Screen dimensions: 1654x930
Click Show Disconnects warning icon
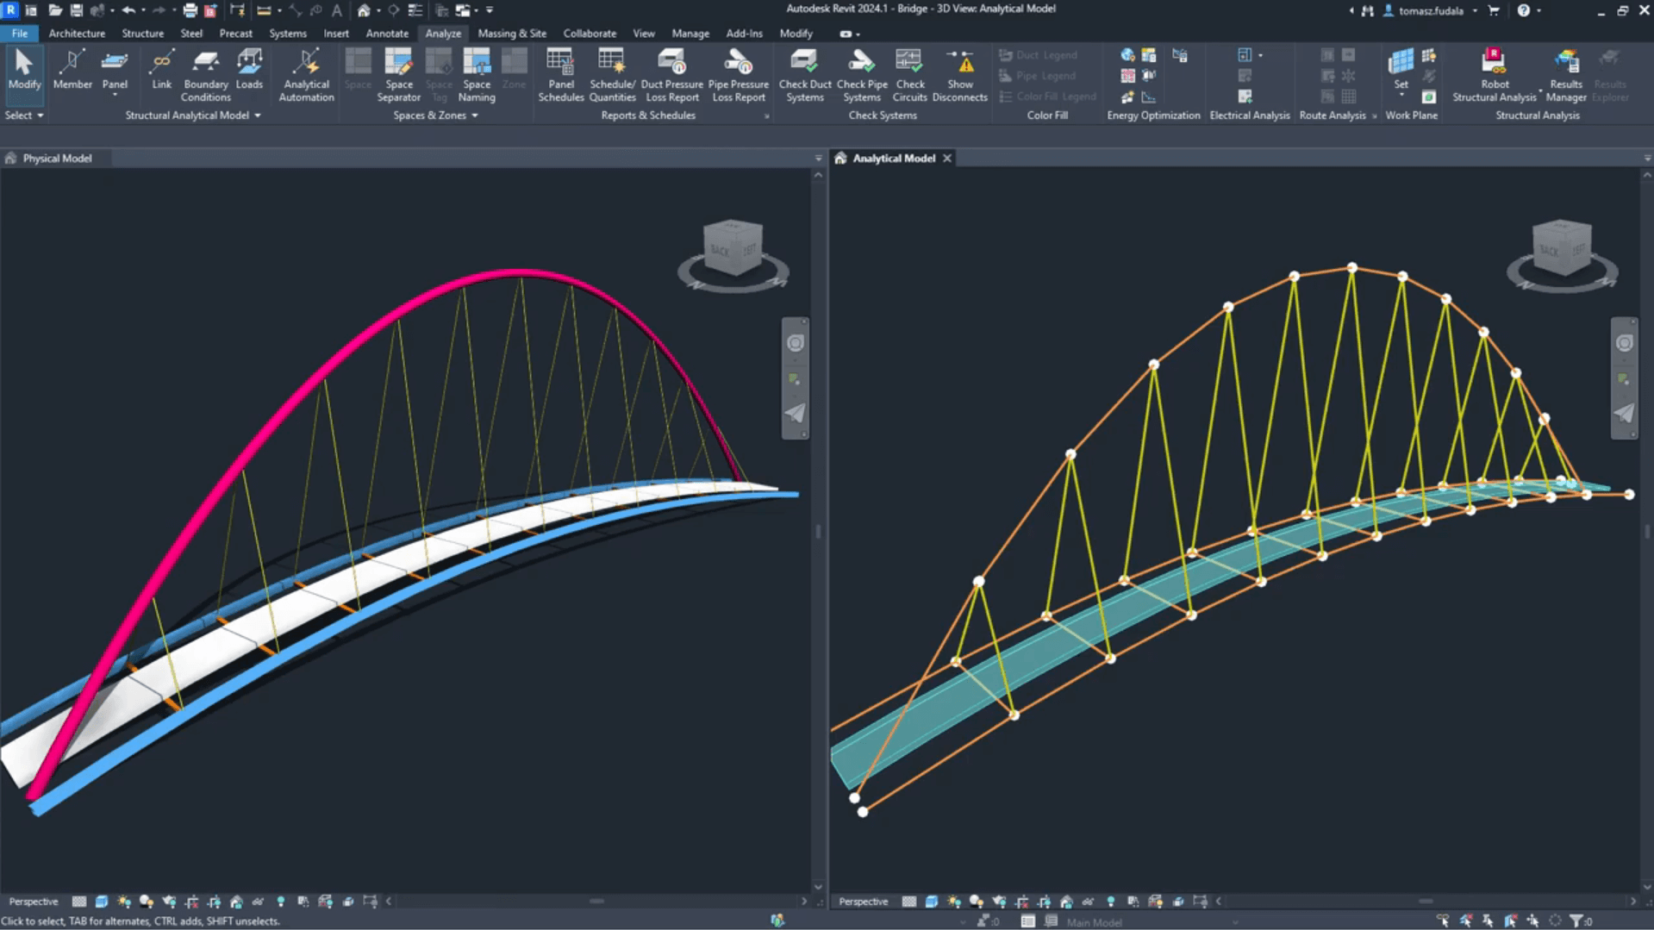[x=960, y=76]
